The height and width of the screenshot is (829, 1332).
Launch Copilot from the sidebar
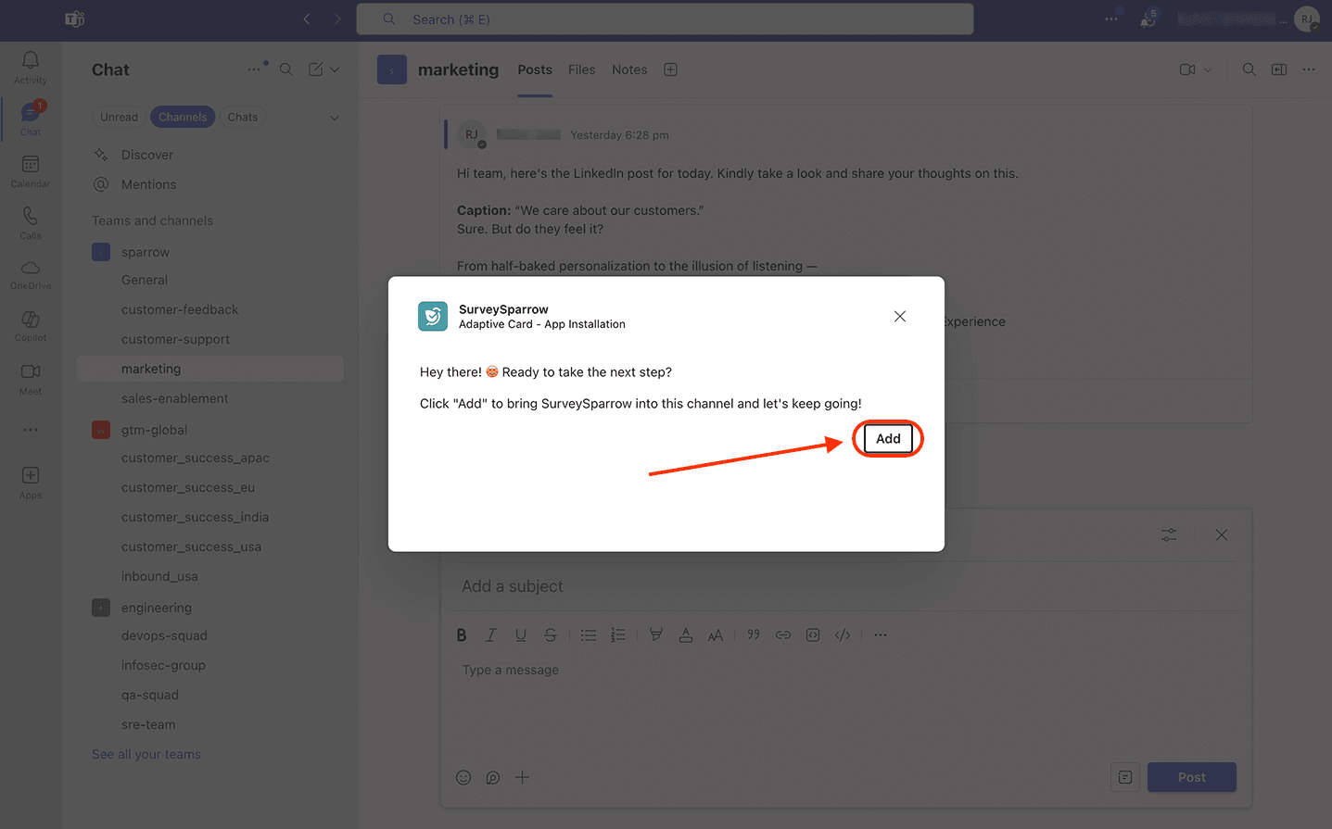pos(31,325)
